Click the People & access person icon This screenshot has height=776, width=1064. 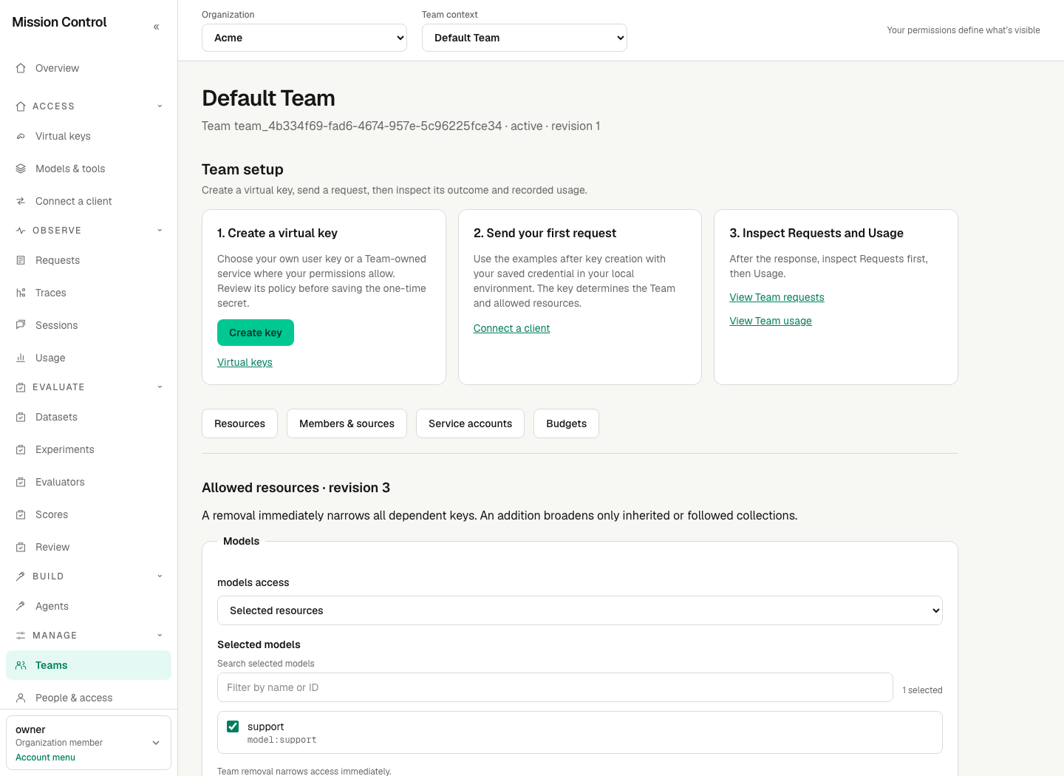[21, 698]
